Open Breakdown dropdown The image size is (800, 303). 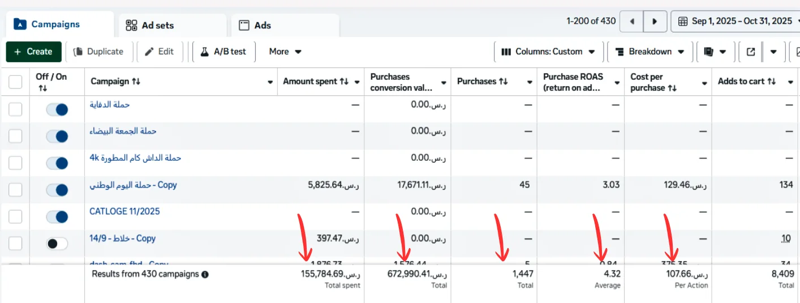(650, 52)
